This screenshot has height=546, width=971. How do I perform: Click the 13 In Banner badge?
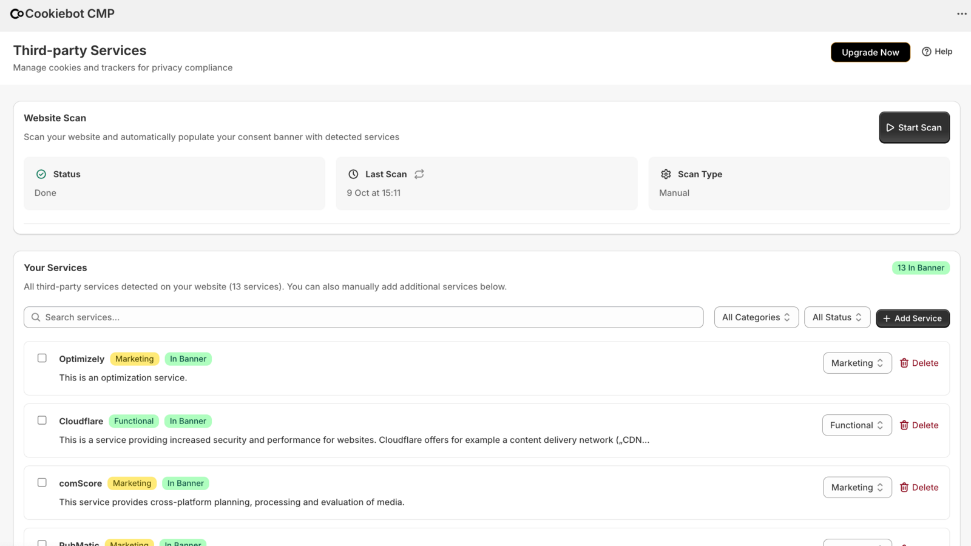tap(921, 268)
